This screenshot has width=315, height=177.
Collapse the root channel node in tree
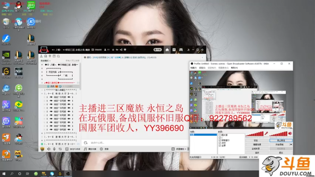(x=42, y=65)
